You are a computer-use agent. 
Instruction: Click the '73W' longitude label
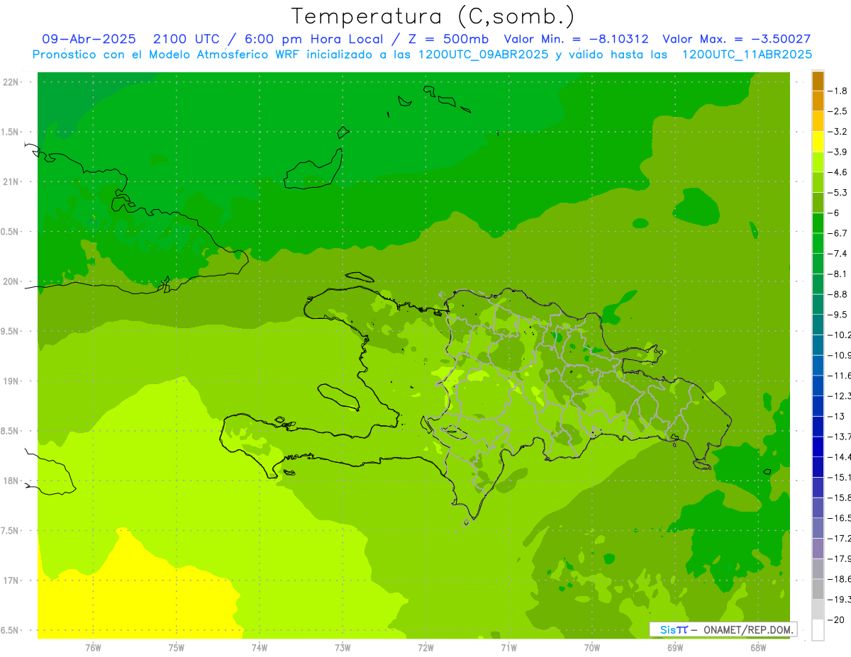[x=343, y=648]
